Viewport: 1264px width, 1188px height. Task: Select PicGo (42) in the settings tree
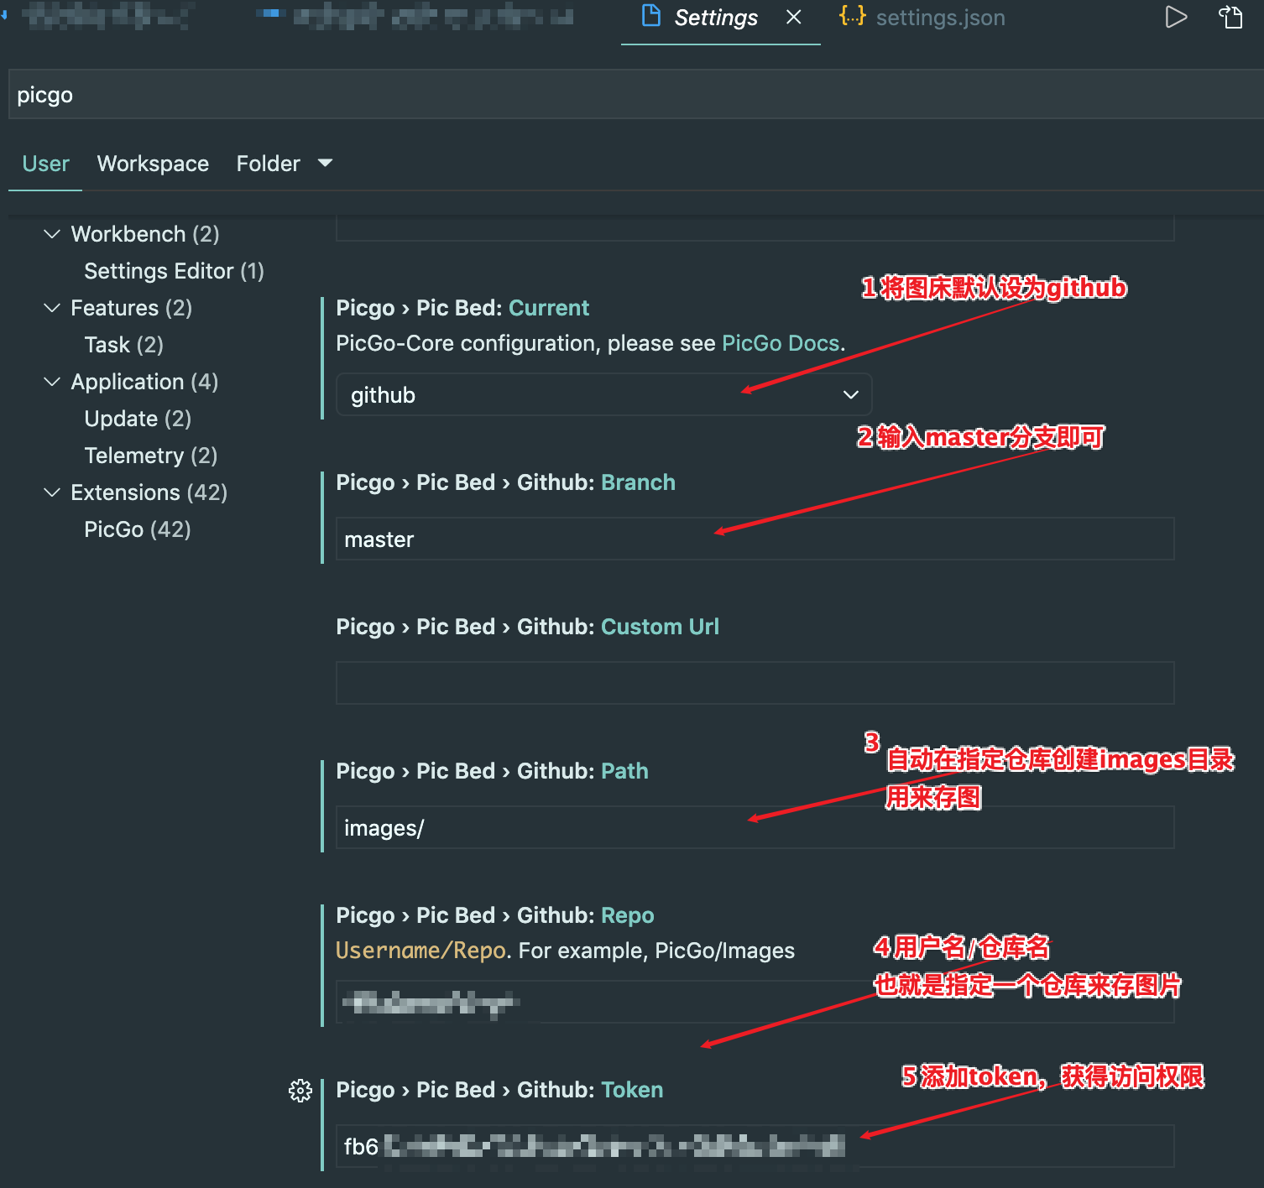click(x=138, y=529)
